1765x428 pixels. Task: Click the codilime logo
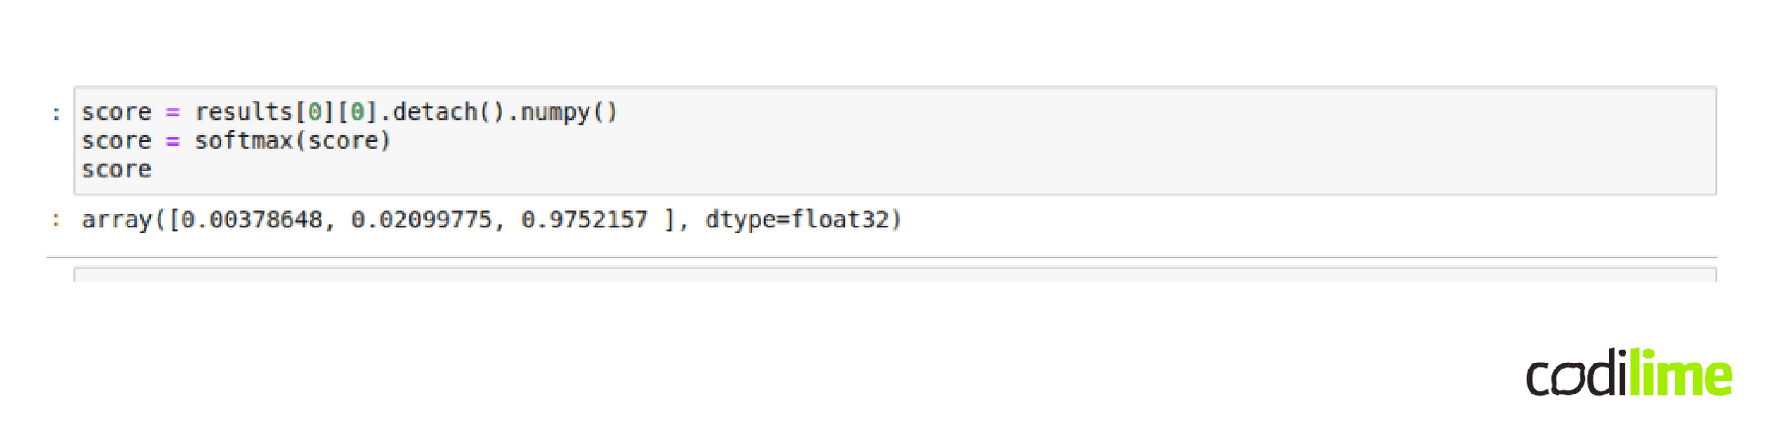[1628, 375]
